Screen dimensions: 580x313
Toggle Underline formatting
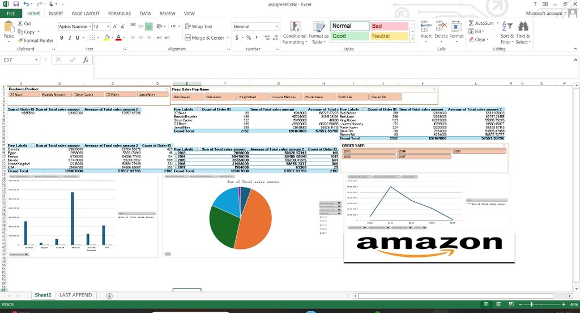pyautogui.click(x=77, y=37)
